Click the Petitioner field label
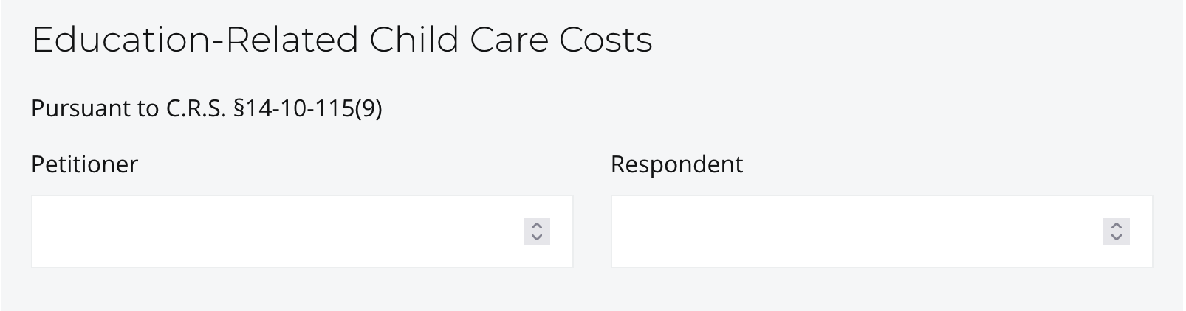The image size is (1186, 311). coord(84,164)
